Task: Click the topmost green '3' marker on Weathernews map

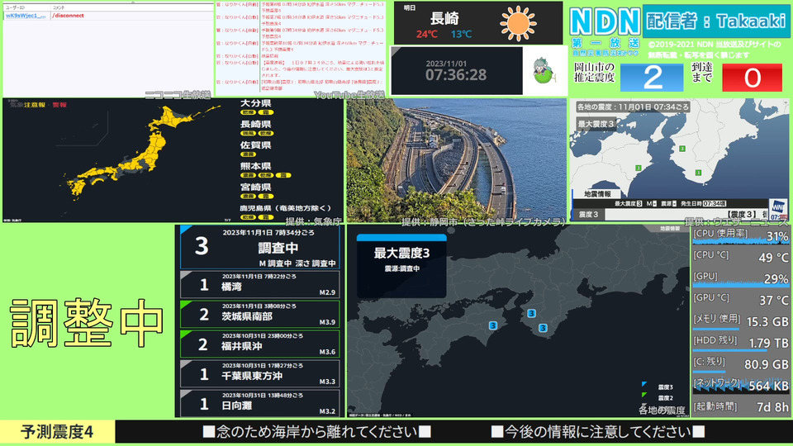Action: coord(682,149)
